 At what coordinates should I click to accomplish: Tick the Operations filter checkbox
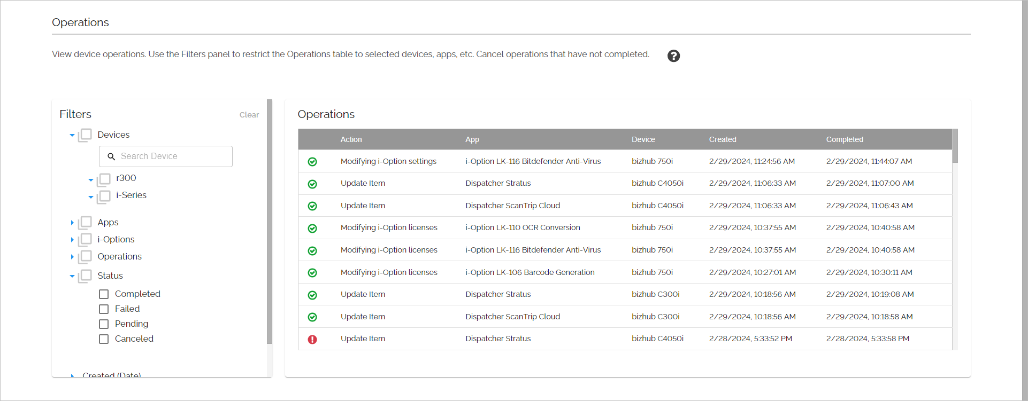pos(85,256)
